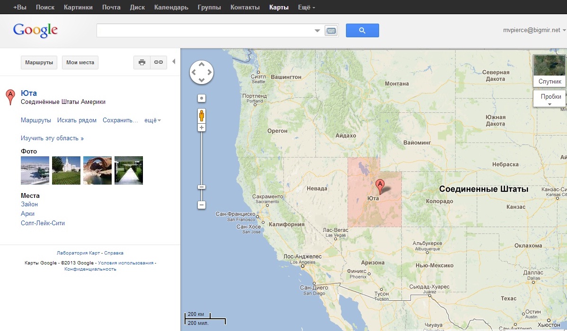The width and height of the screenshot is (567, 331).
Task: Switch to Спутник satellite view
Action: [549, 71]
